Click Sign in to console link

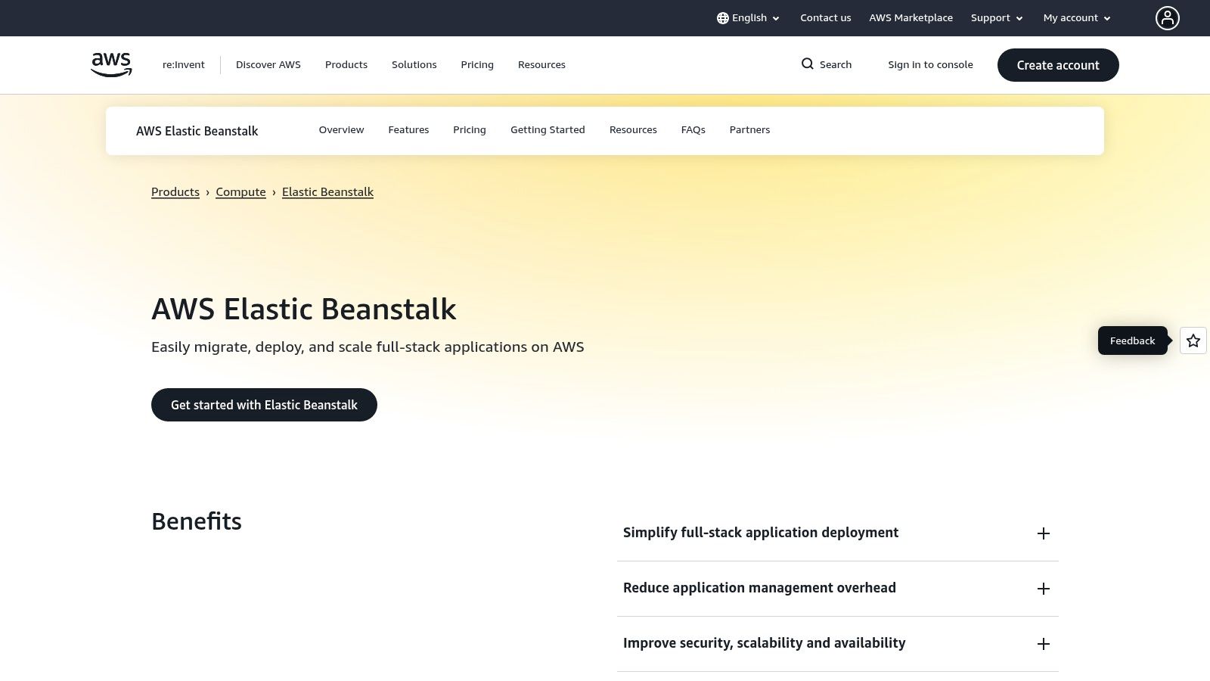coord(930,65)
